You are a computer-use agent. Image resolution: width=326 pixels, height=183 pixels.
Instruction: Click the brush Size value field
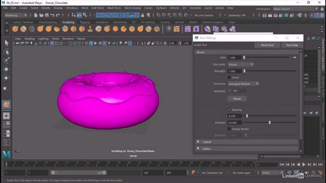click(x=235, y=58)
